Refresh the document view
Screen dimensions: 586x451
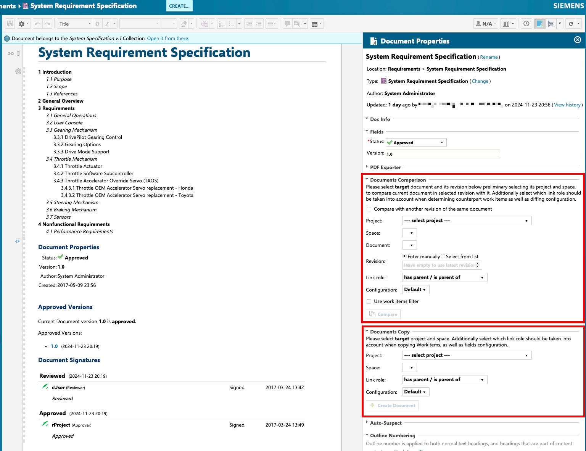tap(571, 23)
